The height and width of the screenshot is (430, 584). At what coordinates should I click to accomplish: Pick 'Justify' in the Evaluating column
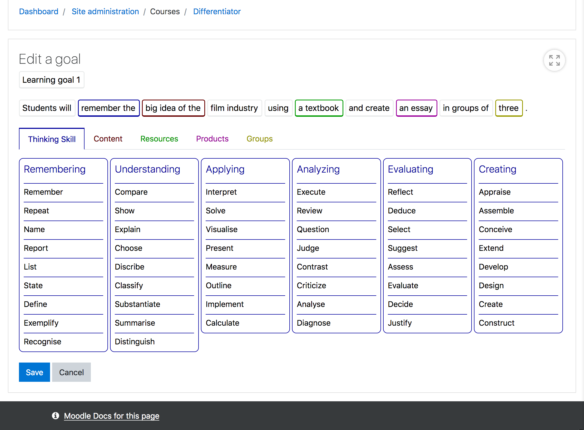pos(400,323)
